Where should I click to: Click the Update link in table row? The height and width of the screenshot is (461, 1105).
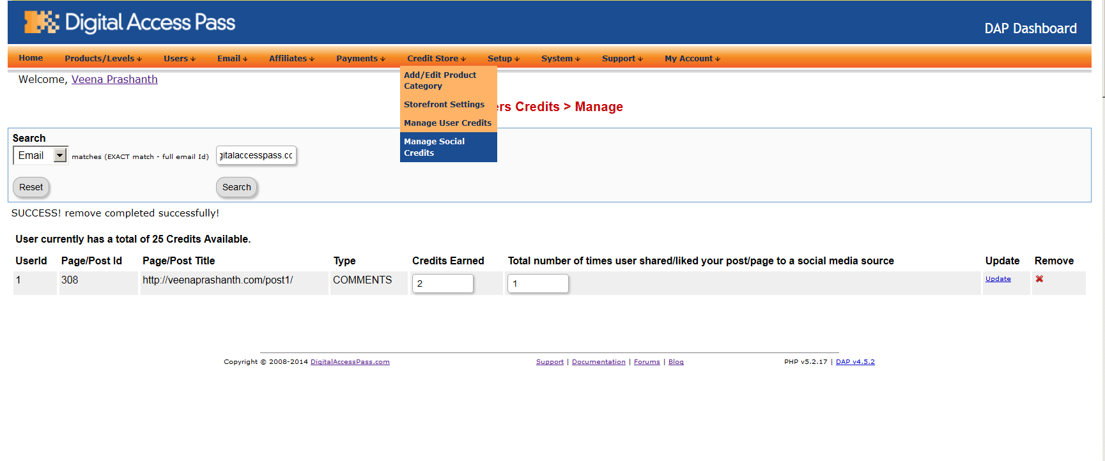click(x=998, y=279)
